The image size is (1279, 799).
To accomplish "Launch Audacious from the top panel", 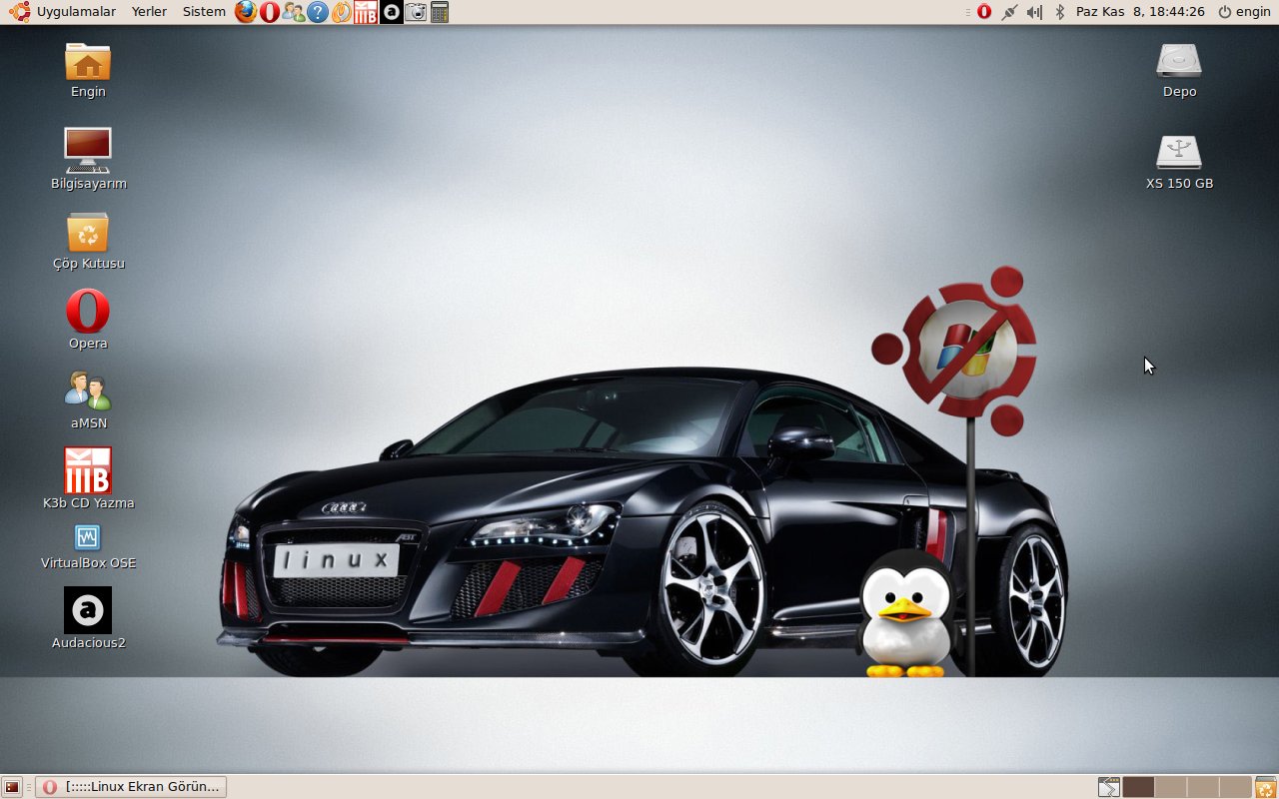I will point(391,12).
